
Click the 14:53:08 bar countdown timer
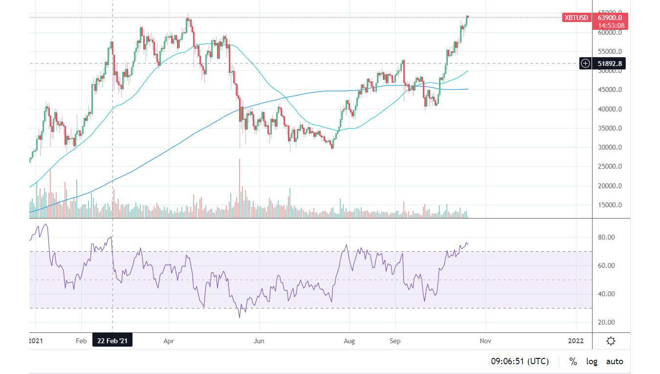pos(610,25)
